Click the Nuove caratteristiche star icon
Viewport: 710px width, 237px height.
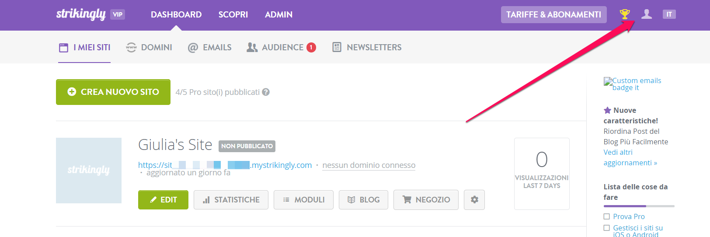click(x=607, y=110)
